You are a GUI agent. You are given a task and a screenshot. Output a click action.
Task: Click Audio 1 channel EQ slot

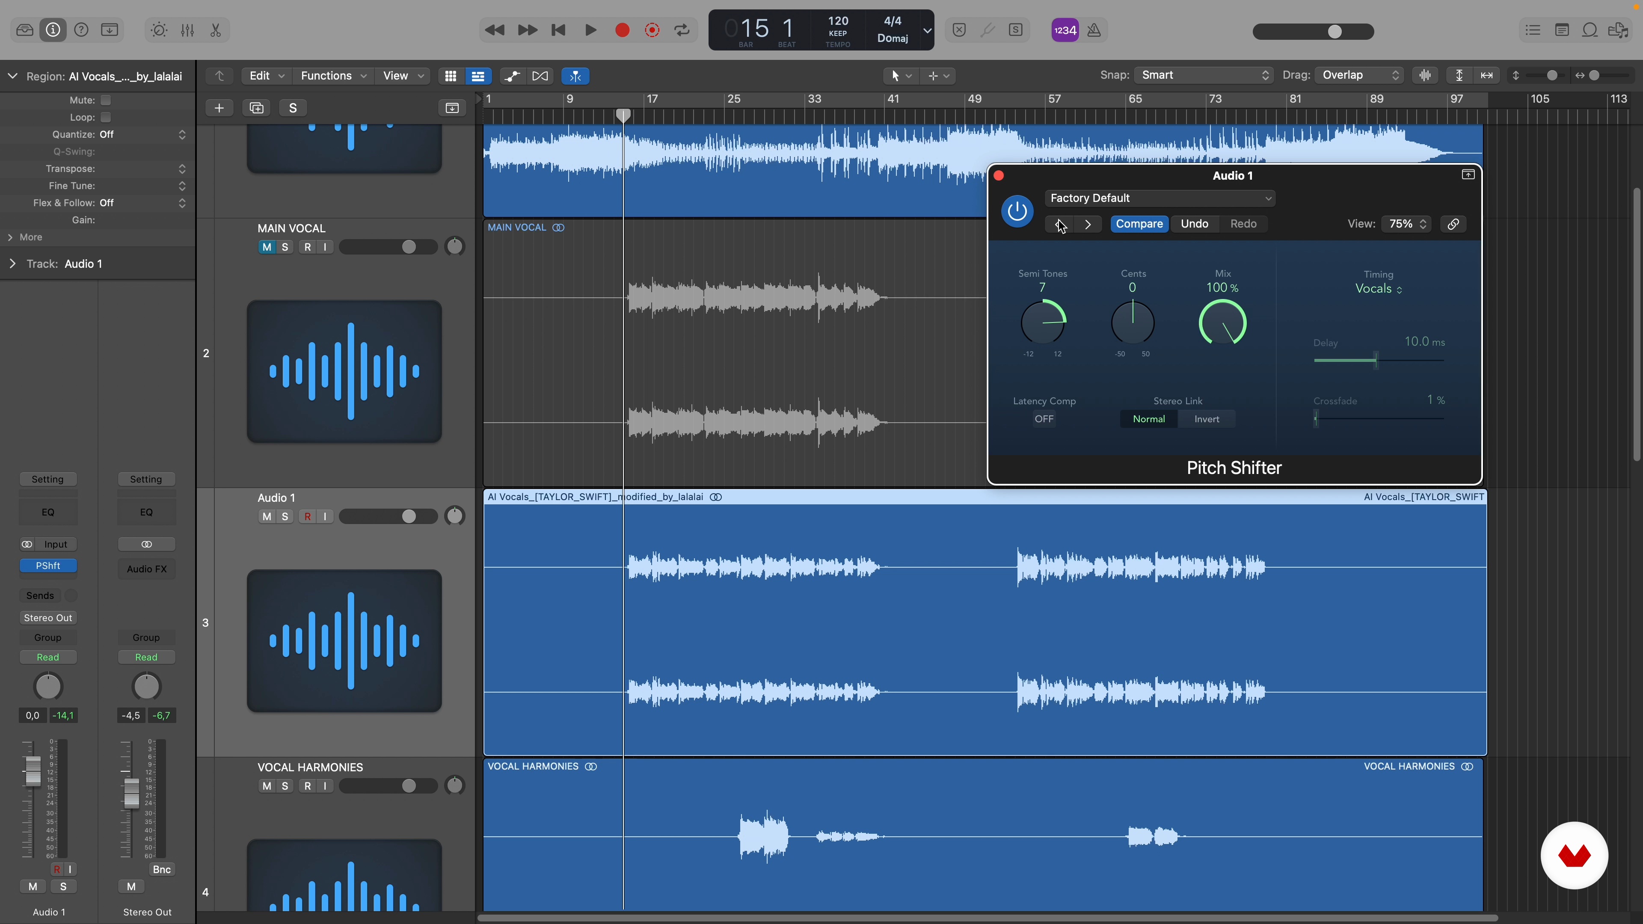[x=48, y=512]
